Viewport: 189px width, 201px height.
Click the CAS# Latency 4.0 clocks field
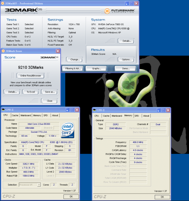[138, 150]
